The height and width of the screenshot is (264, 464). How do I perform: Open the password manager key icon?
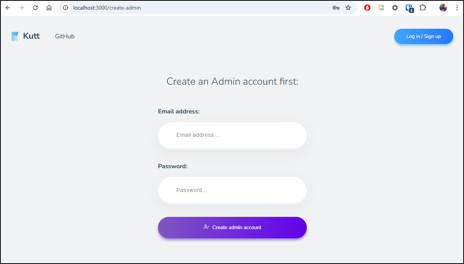pos(336,8)
